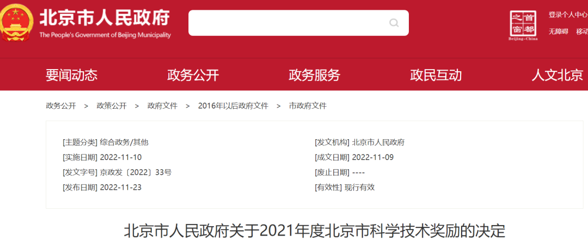The width and height of the screenshot is (588, 248).
Task: Select 政务公开 in the main navigation bar
Action: [193, 75]
